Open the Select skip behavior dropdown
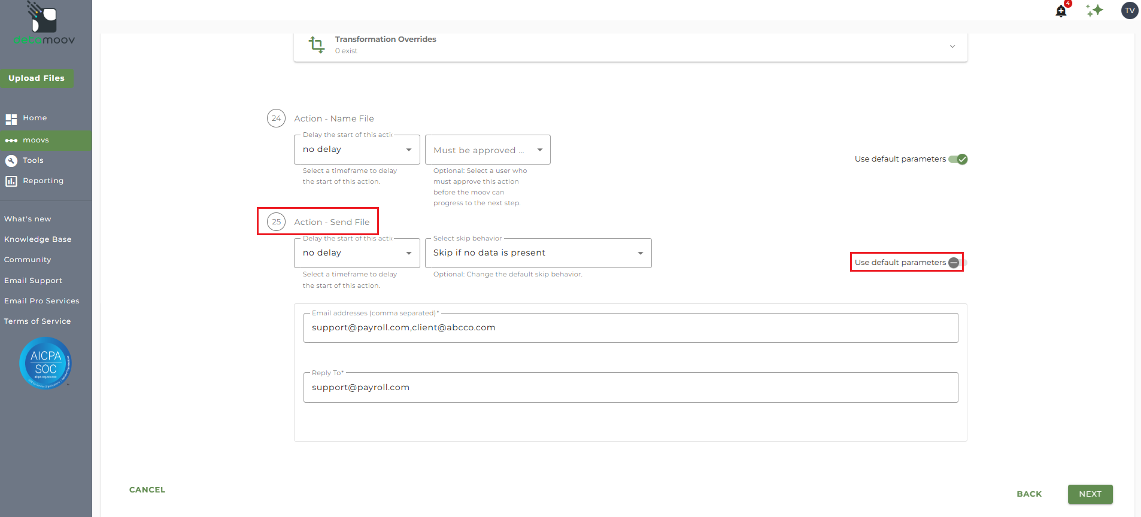The width and height of the screenshot is (1141, 517). pos(538,253)
